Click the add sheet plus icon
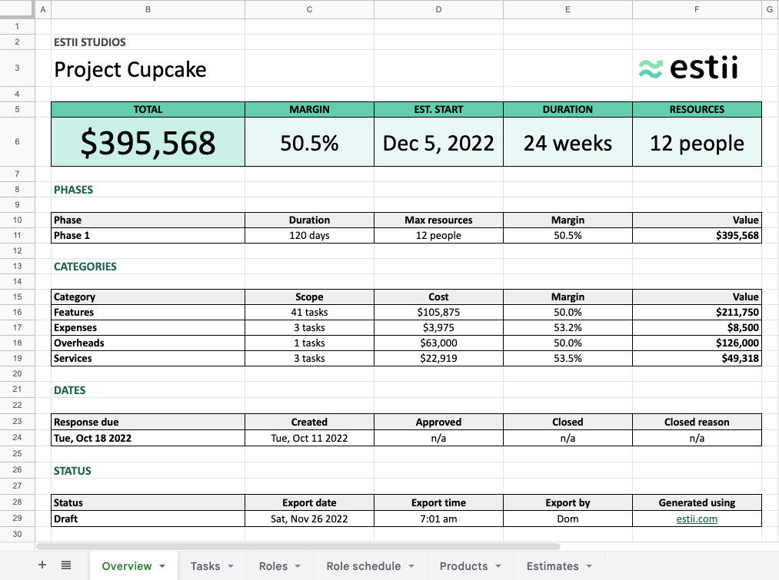This screenshot has width=779, height=580. (x=42, y=565)
